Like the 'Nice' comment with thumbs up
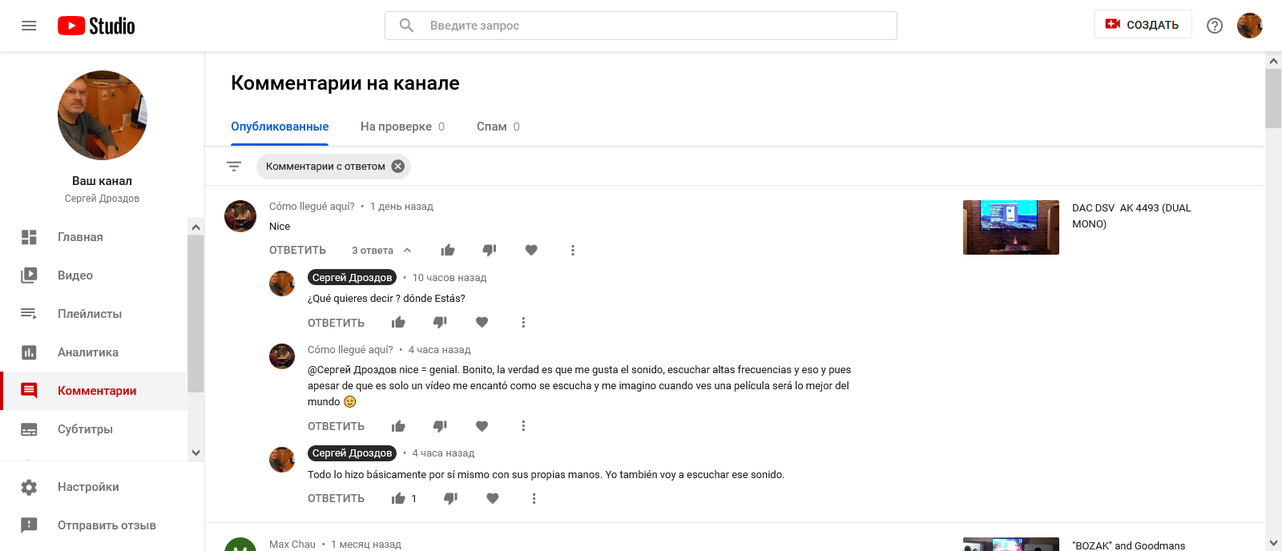1282x551 pixels. pyautogui.click(x=448, y=250)
